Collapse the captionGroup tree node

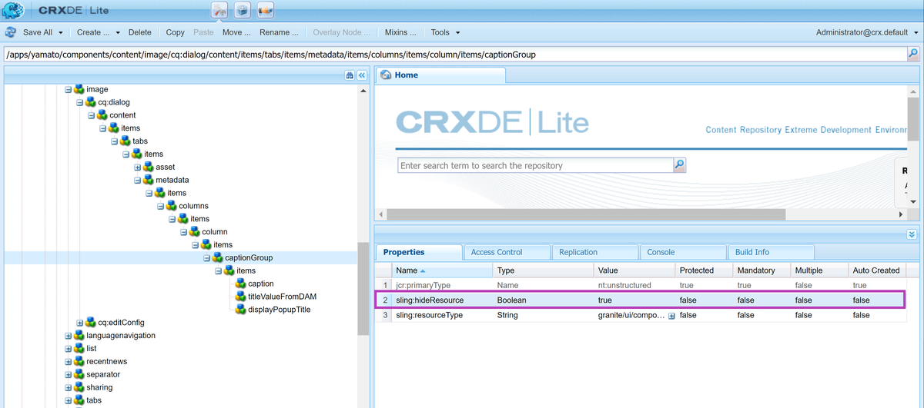click(207, 257)
